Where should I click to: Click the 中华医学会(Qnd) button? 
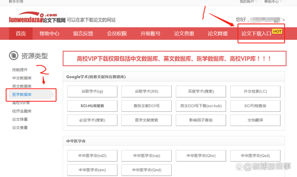[x=147, y=170]
